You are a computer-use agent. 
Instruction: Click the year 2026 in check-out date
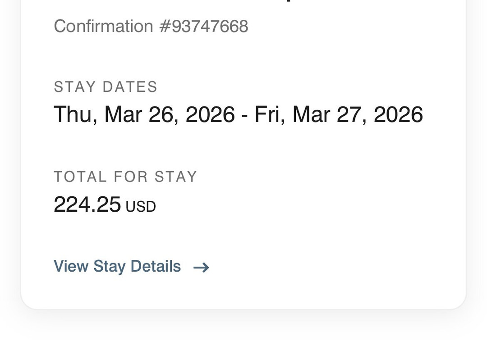398,114
